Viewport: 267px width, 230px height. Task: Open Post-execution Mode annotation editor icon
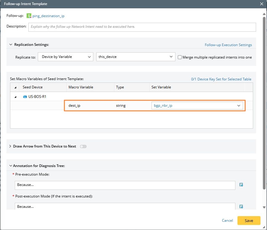[241, 207]
